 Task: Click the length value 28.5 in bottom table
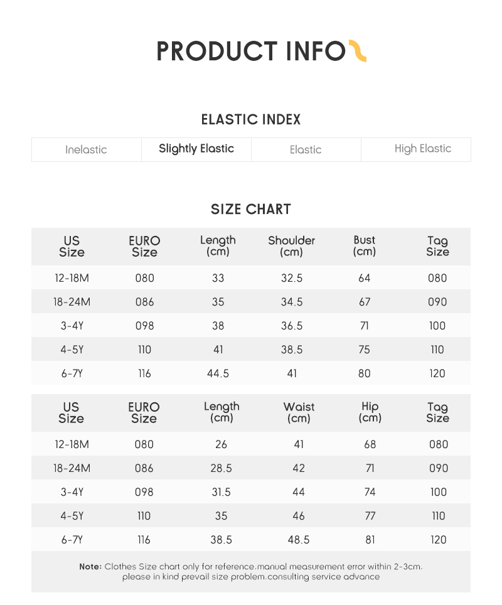tap(221, 468)
